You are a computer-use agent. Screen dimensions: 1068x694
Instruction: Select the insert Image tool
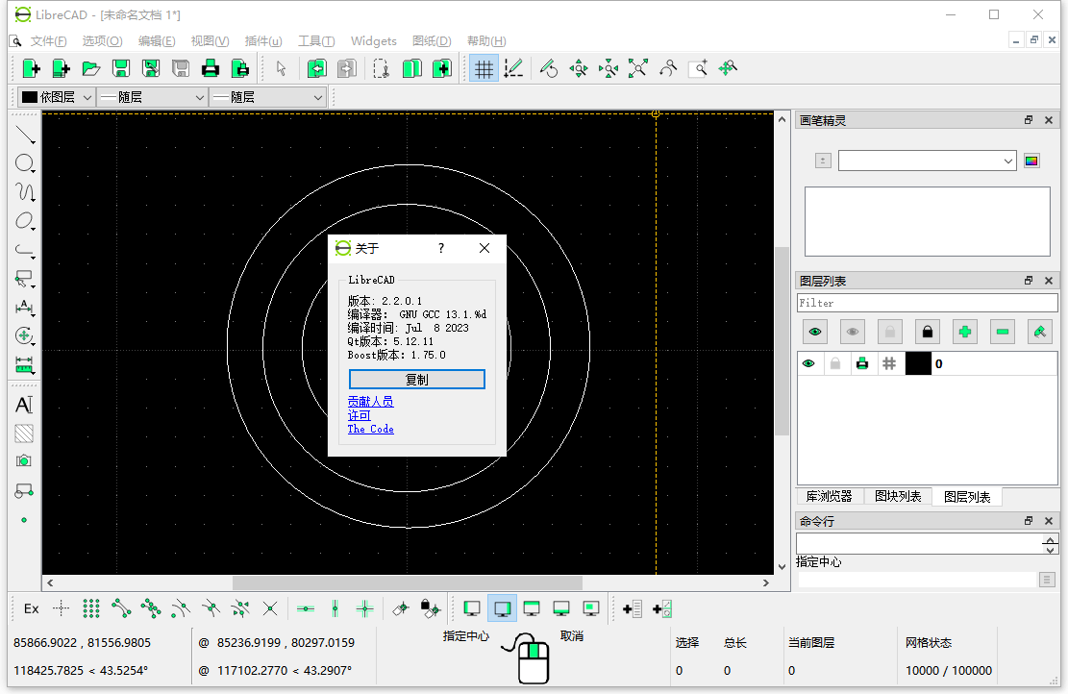25,461
